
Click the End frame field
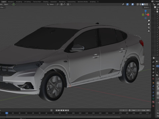click(145, 110)
